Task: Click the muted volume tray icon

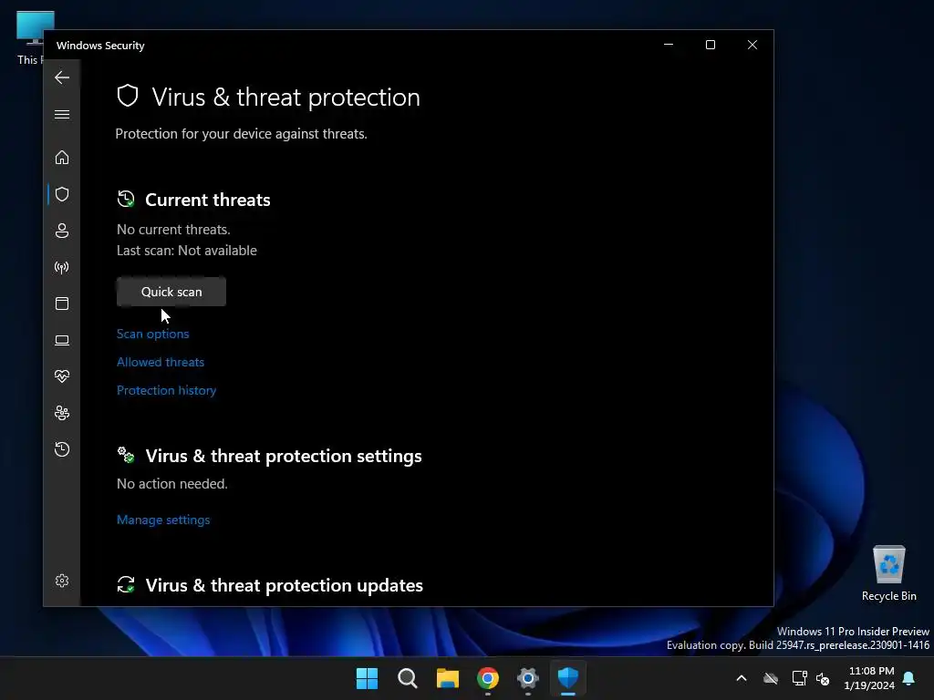Action: point(824,678)
